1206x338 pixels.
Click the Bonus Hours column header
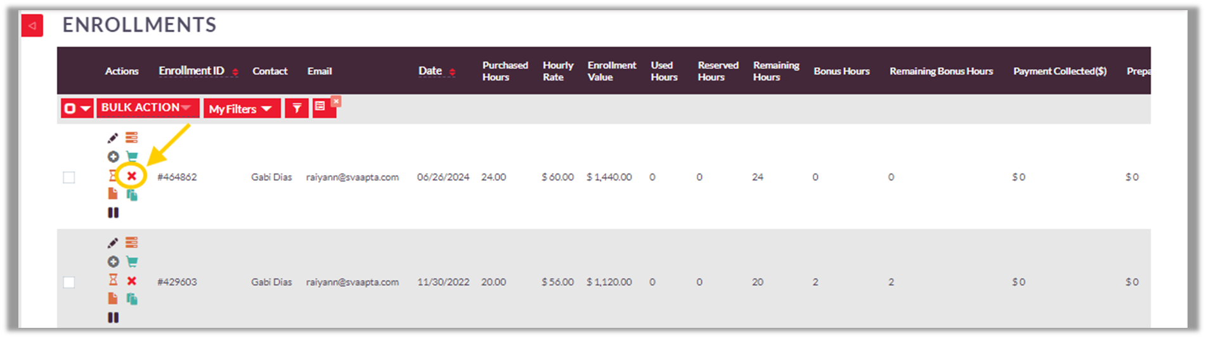click(841, 71)
